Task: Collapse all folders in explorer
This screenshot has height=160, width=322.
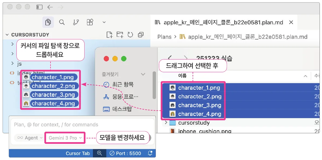Action: [x=141, y=35]
